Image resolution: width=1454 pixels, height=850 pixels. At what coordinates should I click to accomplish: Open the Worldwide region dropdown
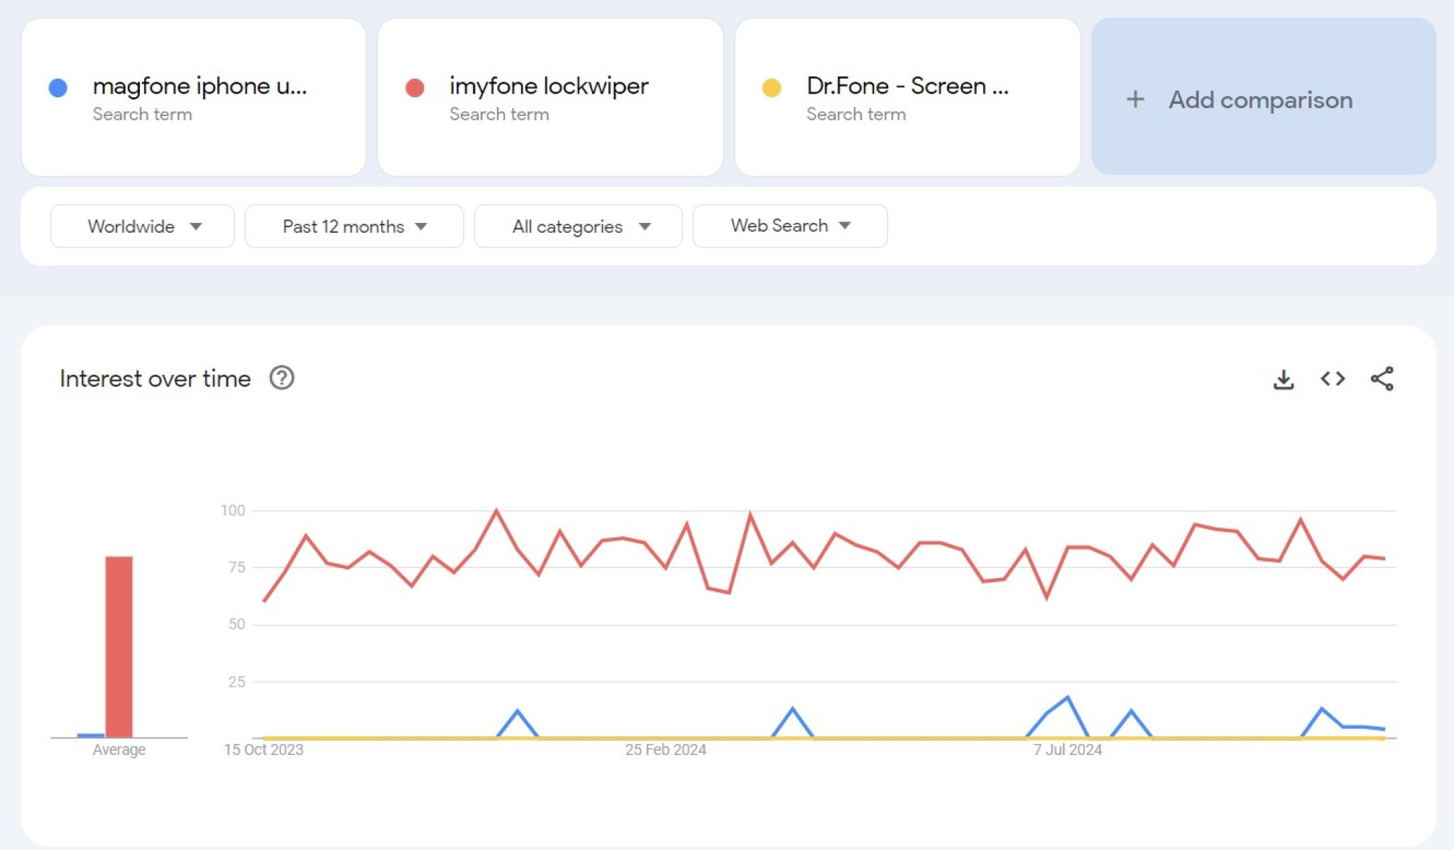click(x=142, y=227)
